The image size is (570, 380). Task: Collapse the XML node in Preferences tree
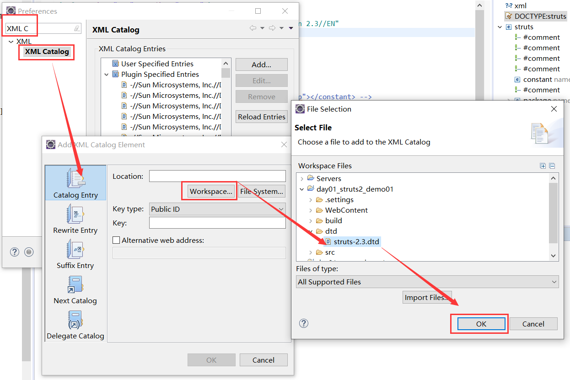coord(11,42)
